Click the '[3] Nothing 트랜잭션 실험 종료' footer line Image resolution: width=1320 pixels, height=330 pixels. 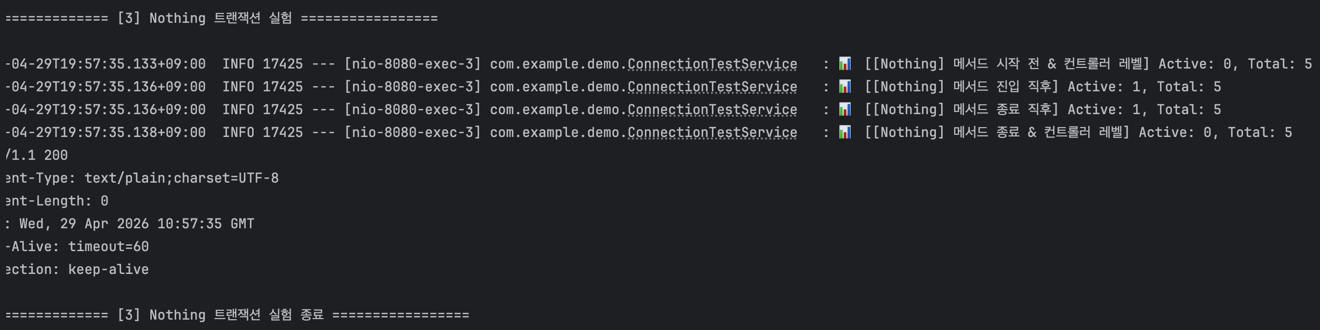(x=236, y=315)
